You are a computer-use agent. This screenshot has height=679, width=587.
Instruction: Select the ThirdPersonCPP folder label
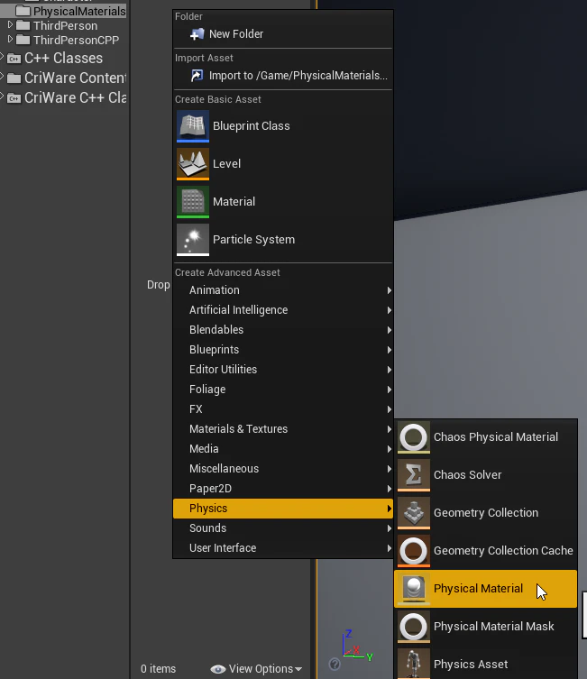click(76, 41)
